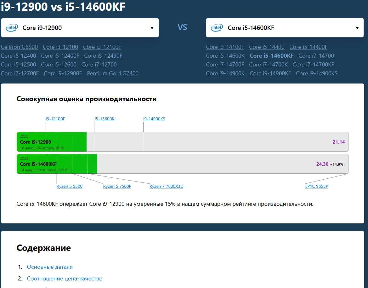The height and width of the screenshot is (288, 368).
Task: Click i3-12100F chart marker label
Action: tap(55, 118)
